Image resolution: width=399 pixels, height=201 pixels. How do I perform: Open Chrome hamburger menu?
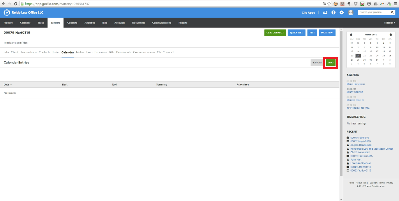[x=396, y=4]
